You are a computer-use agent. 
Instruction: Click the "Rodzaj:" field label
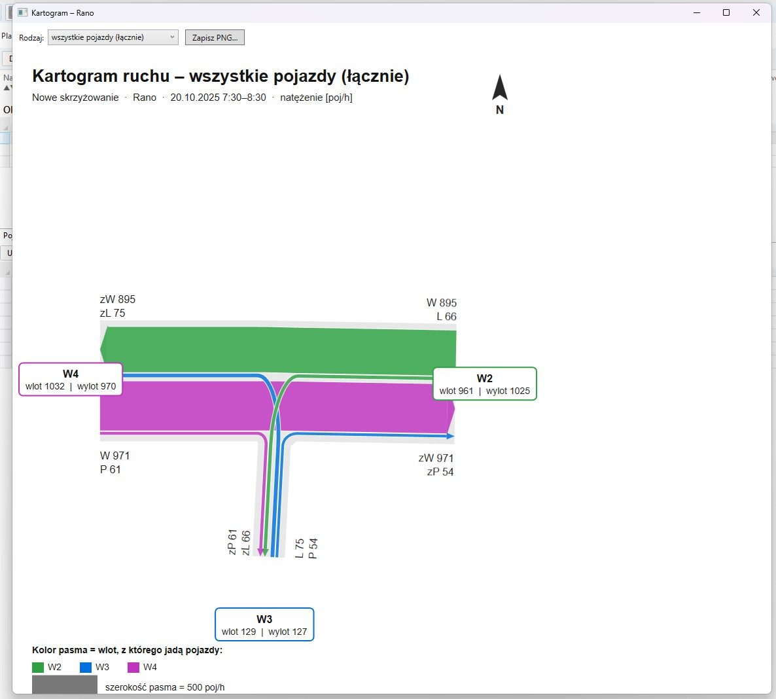pos(31,37)
